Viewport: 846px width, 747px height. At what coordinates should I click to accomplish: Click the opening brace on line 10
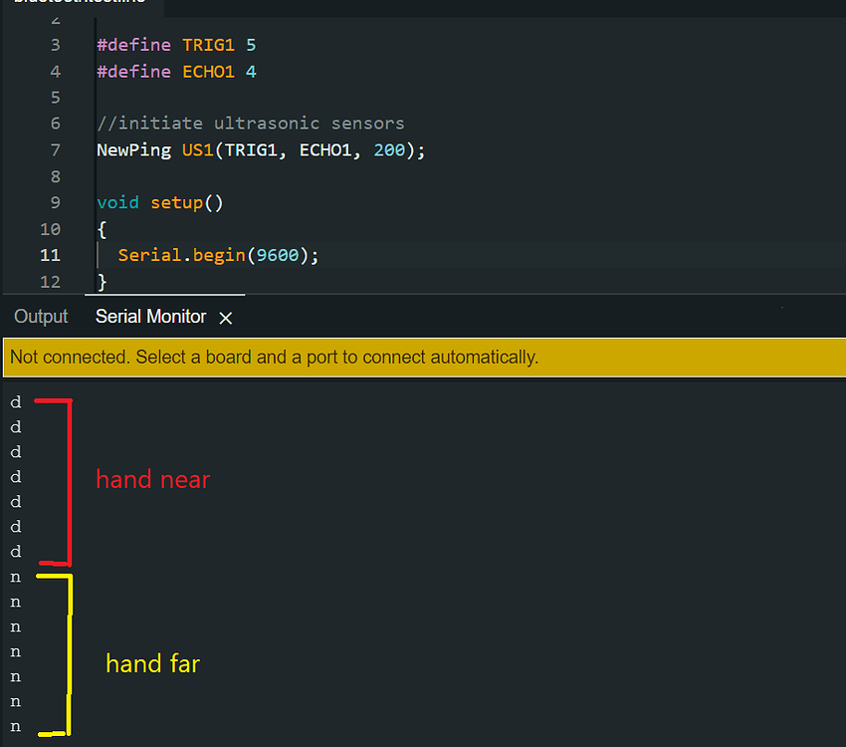[102, 229]
